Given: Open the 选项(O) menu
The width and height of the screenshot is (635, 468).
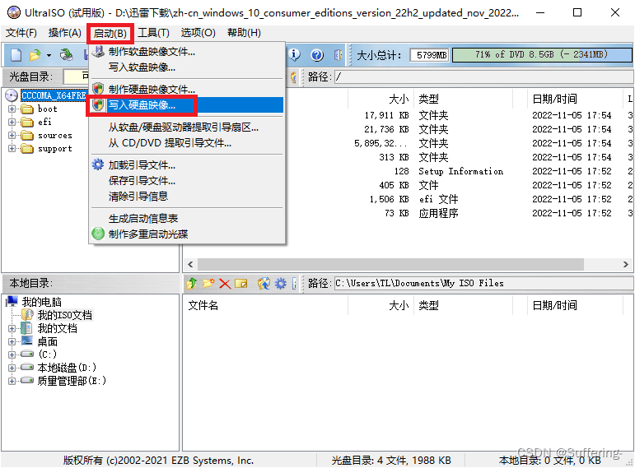Looking at the screenshot, I should point(198,33).
